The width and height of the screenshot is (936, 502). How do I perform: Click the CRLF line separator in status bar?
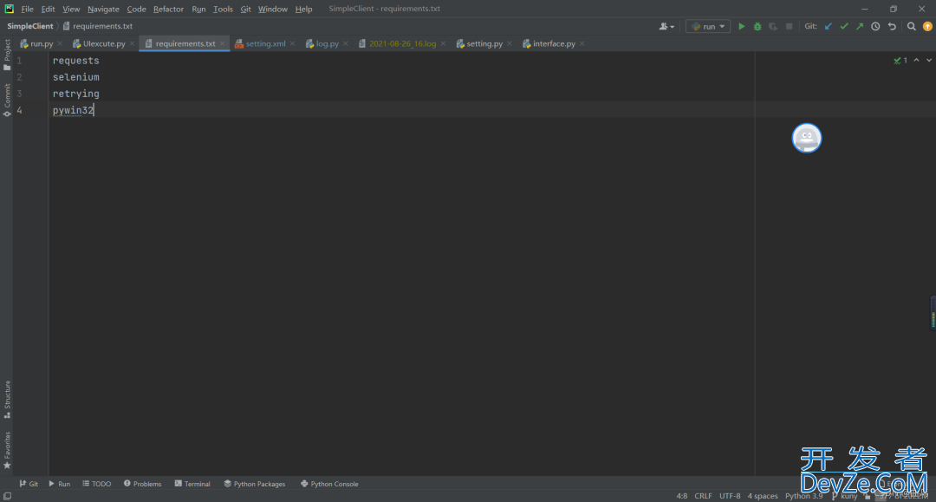(x=703, y=496)
